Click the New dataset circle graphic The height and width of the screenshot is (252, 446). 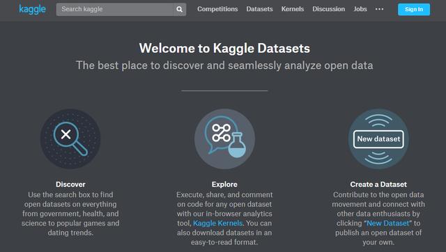click(x=378, y=139)
